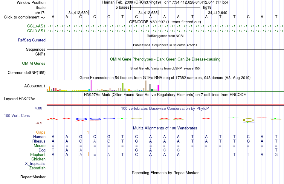The image size is (284, 184).
Task: Click the Layered H3K27Ac track label
Action: [19, 99]
